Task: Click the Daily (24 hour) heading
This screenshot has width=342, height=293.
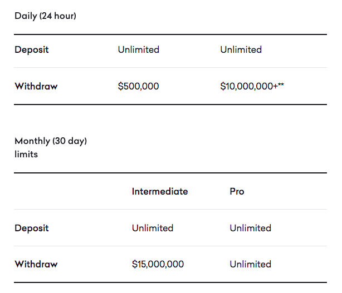Action: 45,16
